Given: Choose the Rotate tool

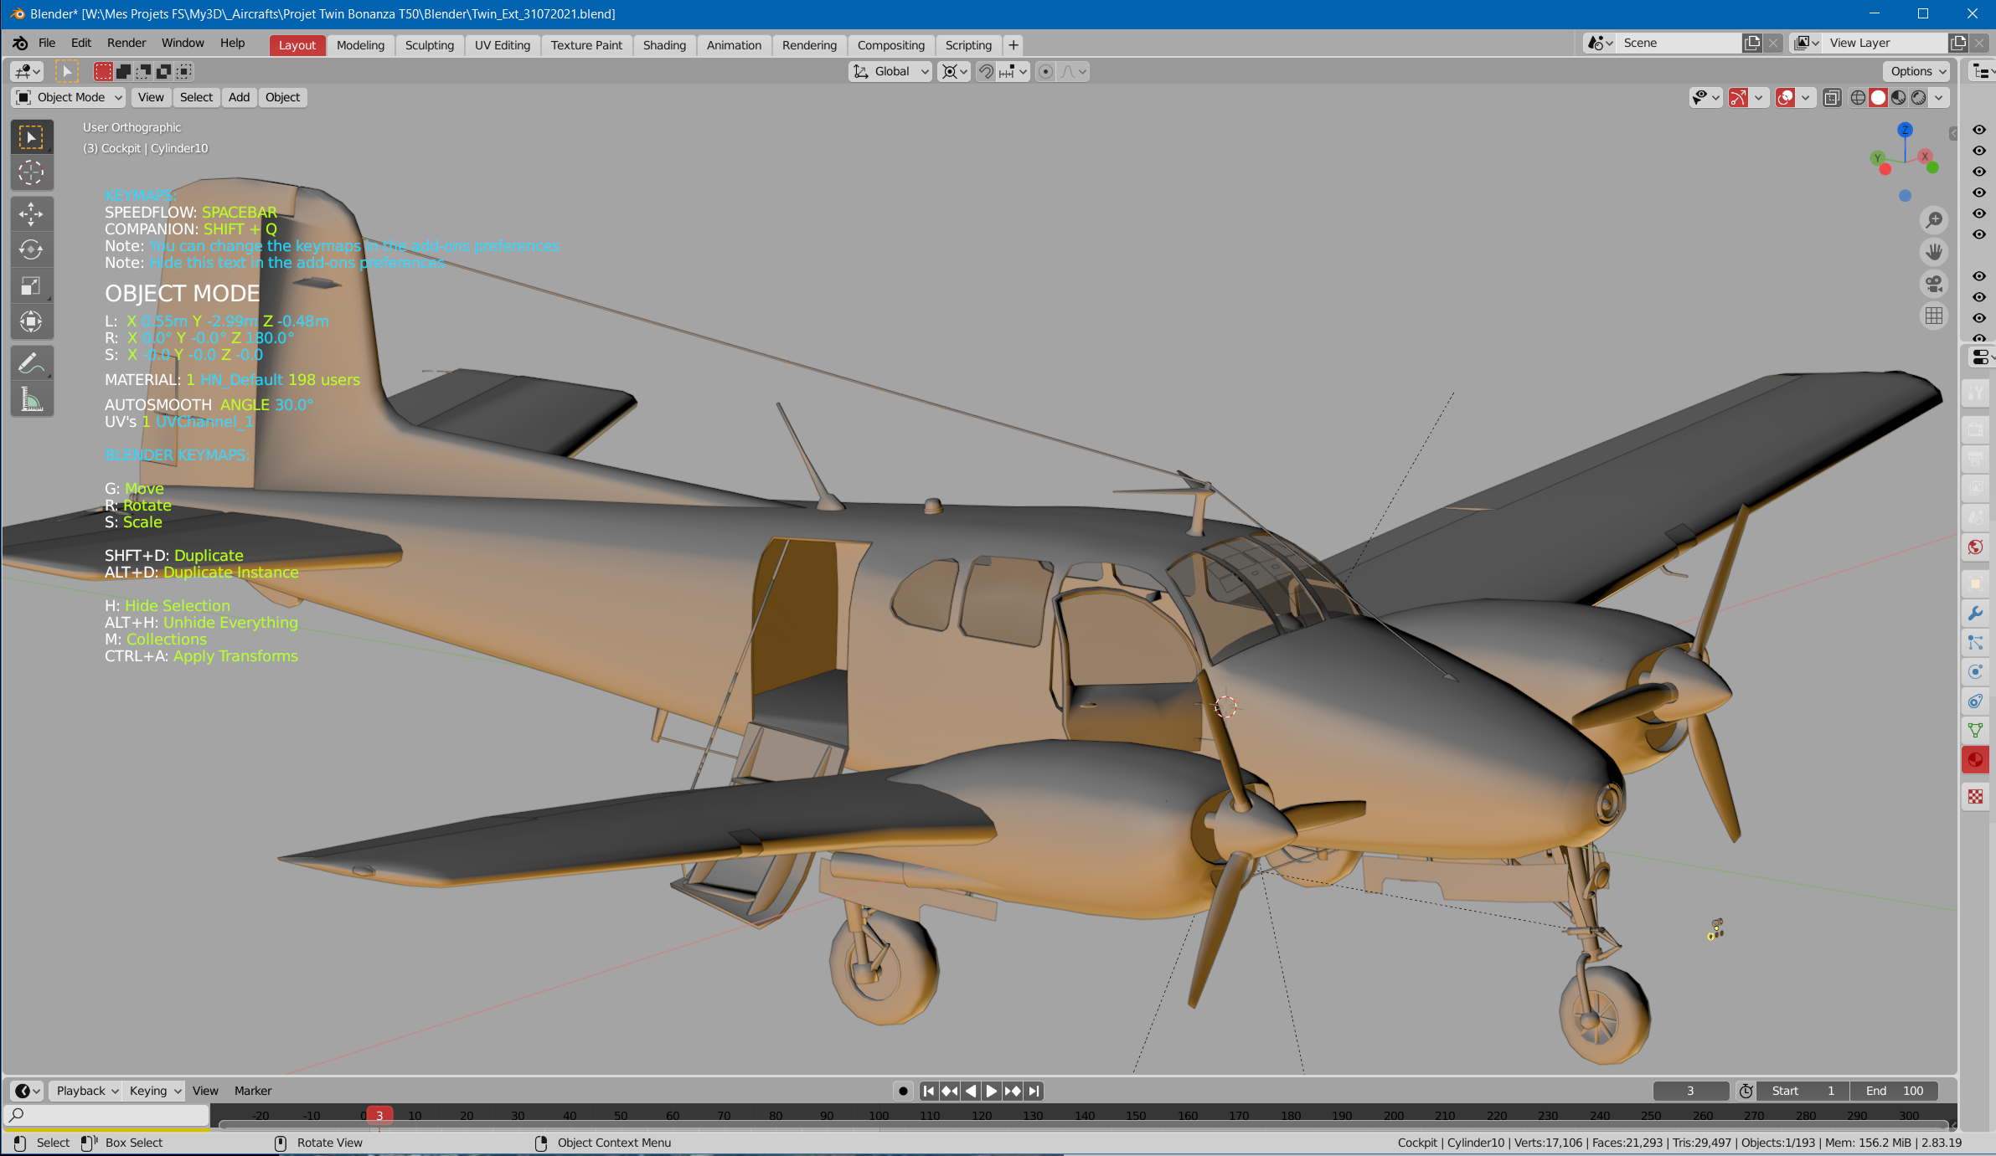Looking at the screenshot, I should 31,249.
